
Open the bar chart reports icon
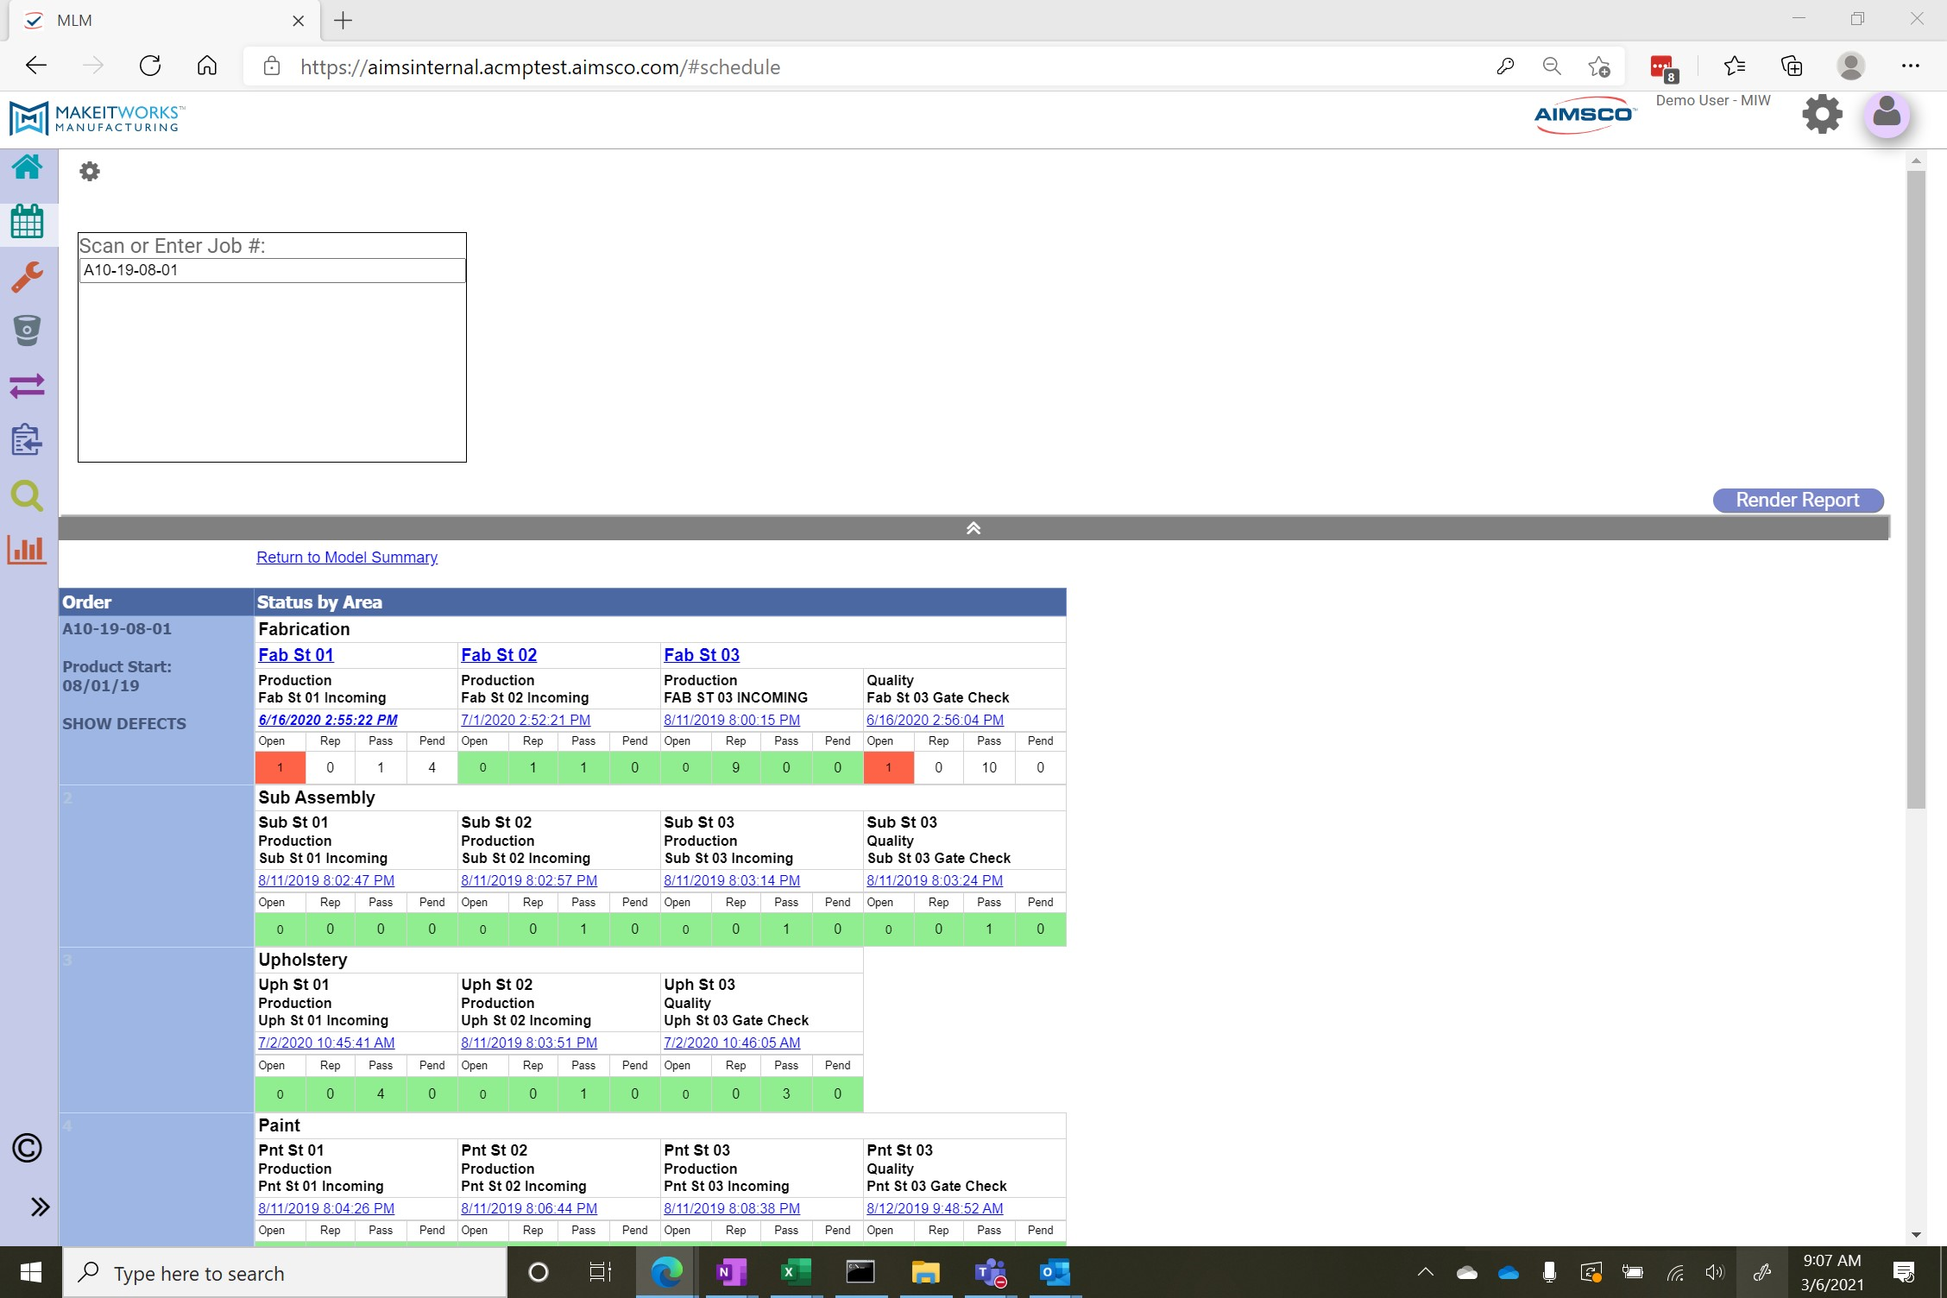pos(28,550)
